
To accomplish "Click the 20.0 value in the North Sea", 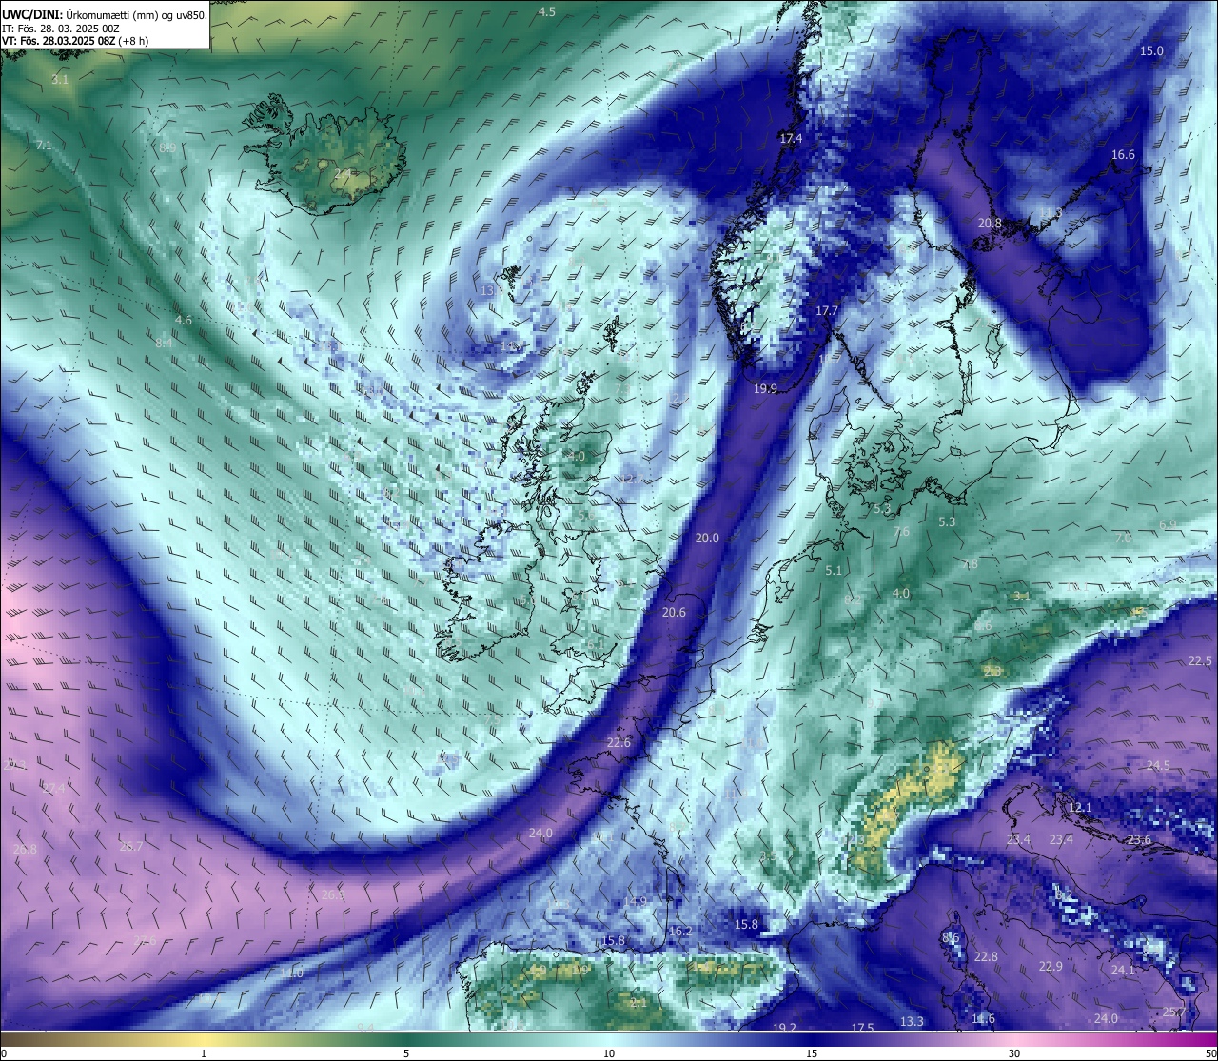I will pos(707,539).
